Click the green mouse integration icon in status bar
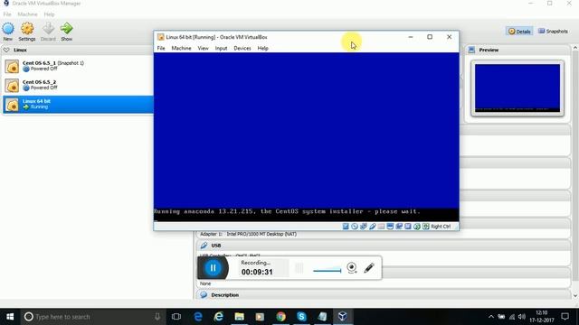 (x=417, y=227)
